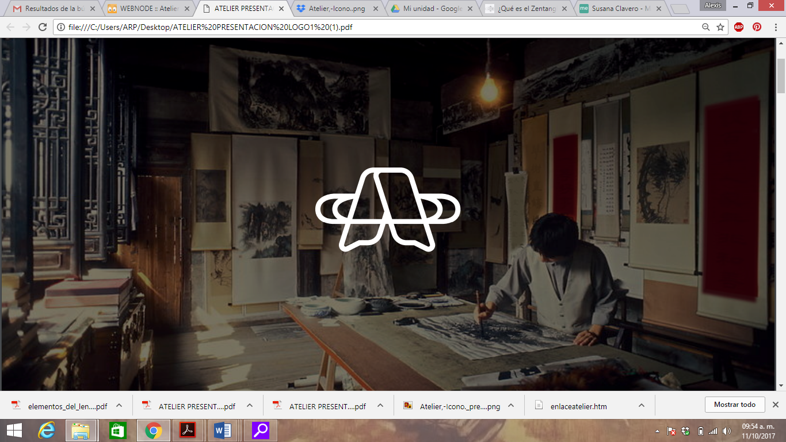Switch to the Mi unidad Google Drive tab

point(432,9)
